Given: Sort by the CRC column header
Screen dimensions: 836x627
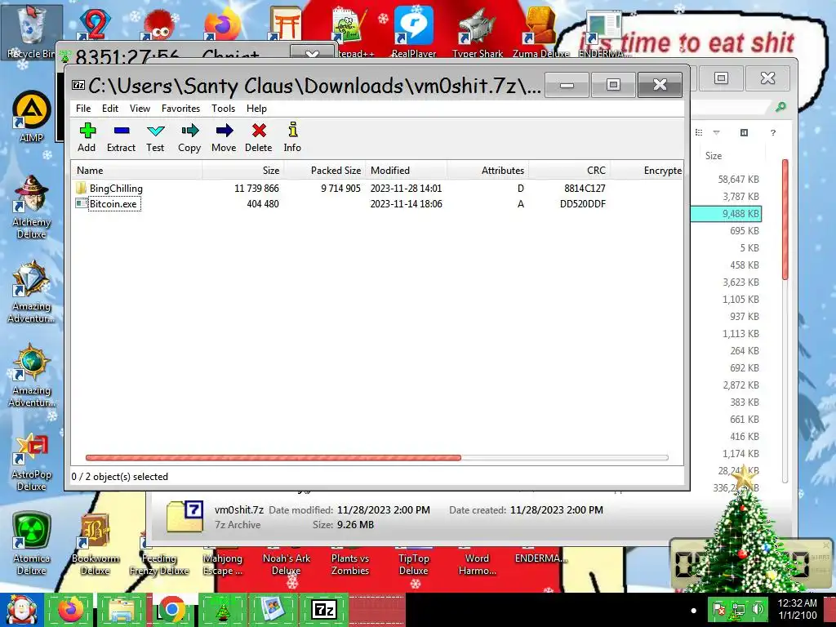Looking at the screenshot, I should [x=569, y=171].
